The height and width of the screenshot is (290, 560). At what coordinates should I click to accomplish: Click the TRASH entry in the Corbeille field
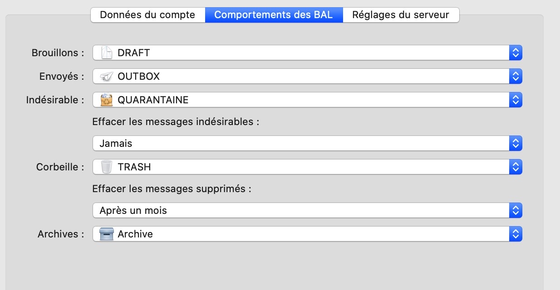[134, 167]
